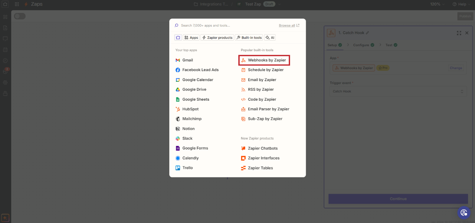Pick Mailchimp from top apps
The image size is (475, 223).
tap(189, 119)
